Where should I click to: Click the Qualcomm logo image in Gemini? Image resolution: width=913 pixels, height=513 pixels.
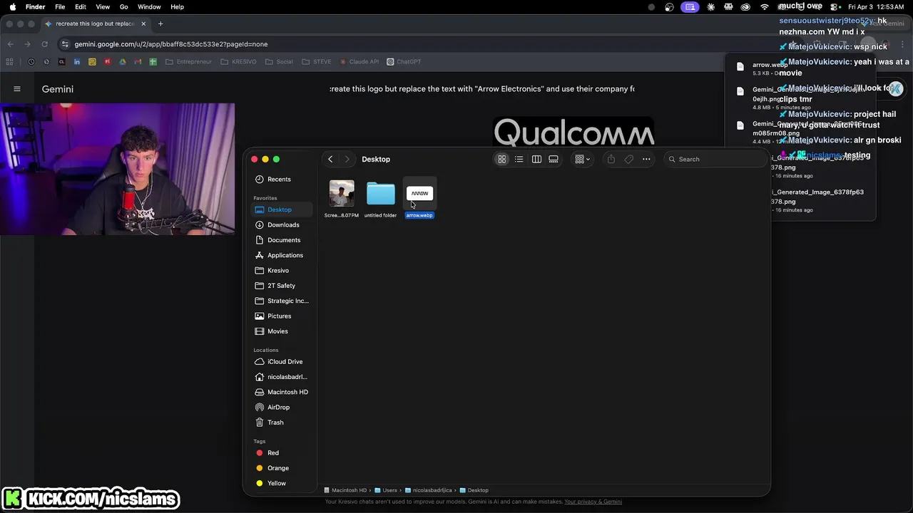pyautogui.click(x=574, y=133)
